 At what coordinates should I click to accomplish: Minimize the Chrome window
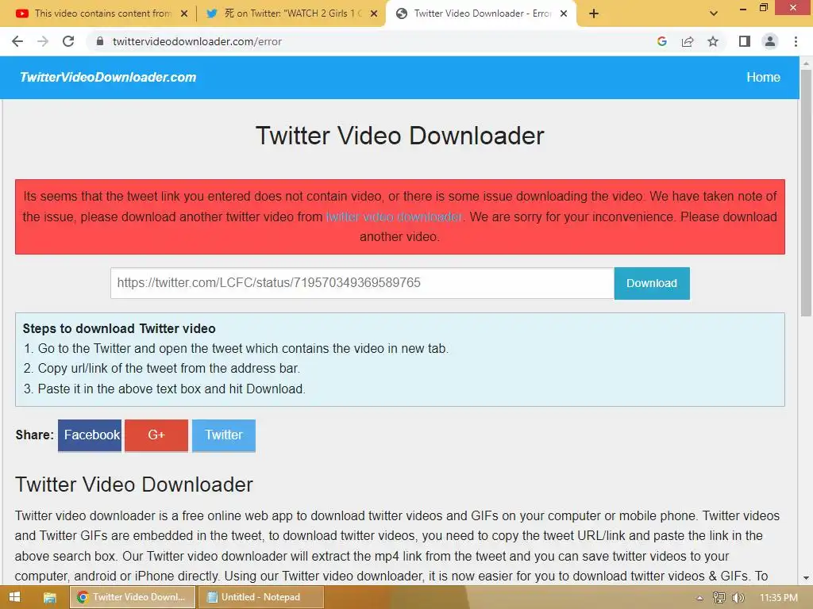tap(742, 8)
